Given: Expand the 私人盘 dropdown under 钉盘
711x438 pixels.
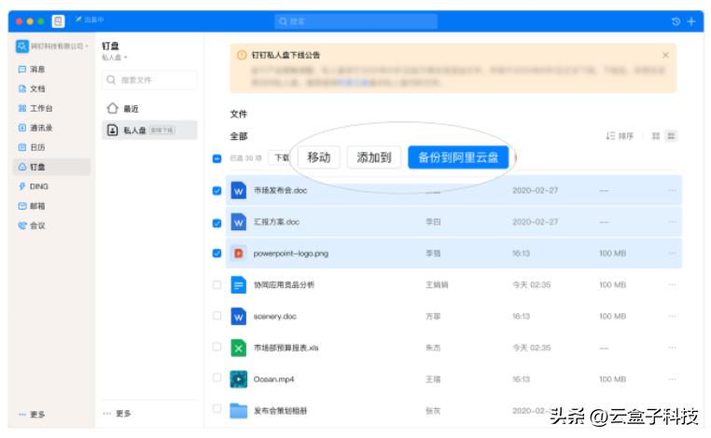Looking at the screenshot, I should coord(114,58).
